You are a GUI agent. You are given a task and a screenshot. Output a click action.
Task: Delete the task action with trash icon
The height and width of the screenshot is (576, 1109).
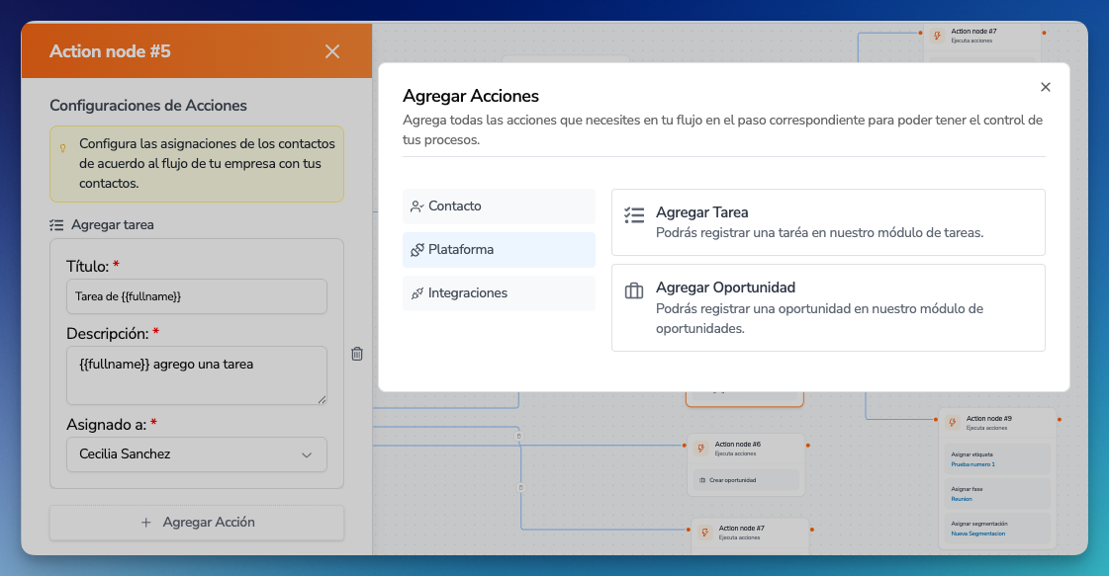tap(357, 354)
